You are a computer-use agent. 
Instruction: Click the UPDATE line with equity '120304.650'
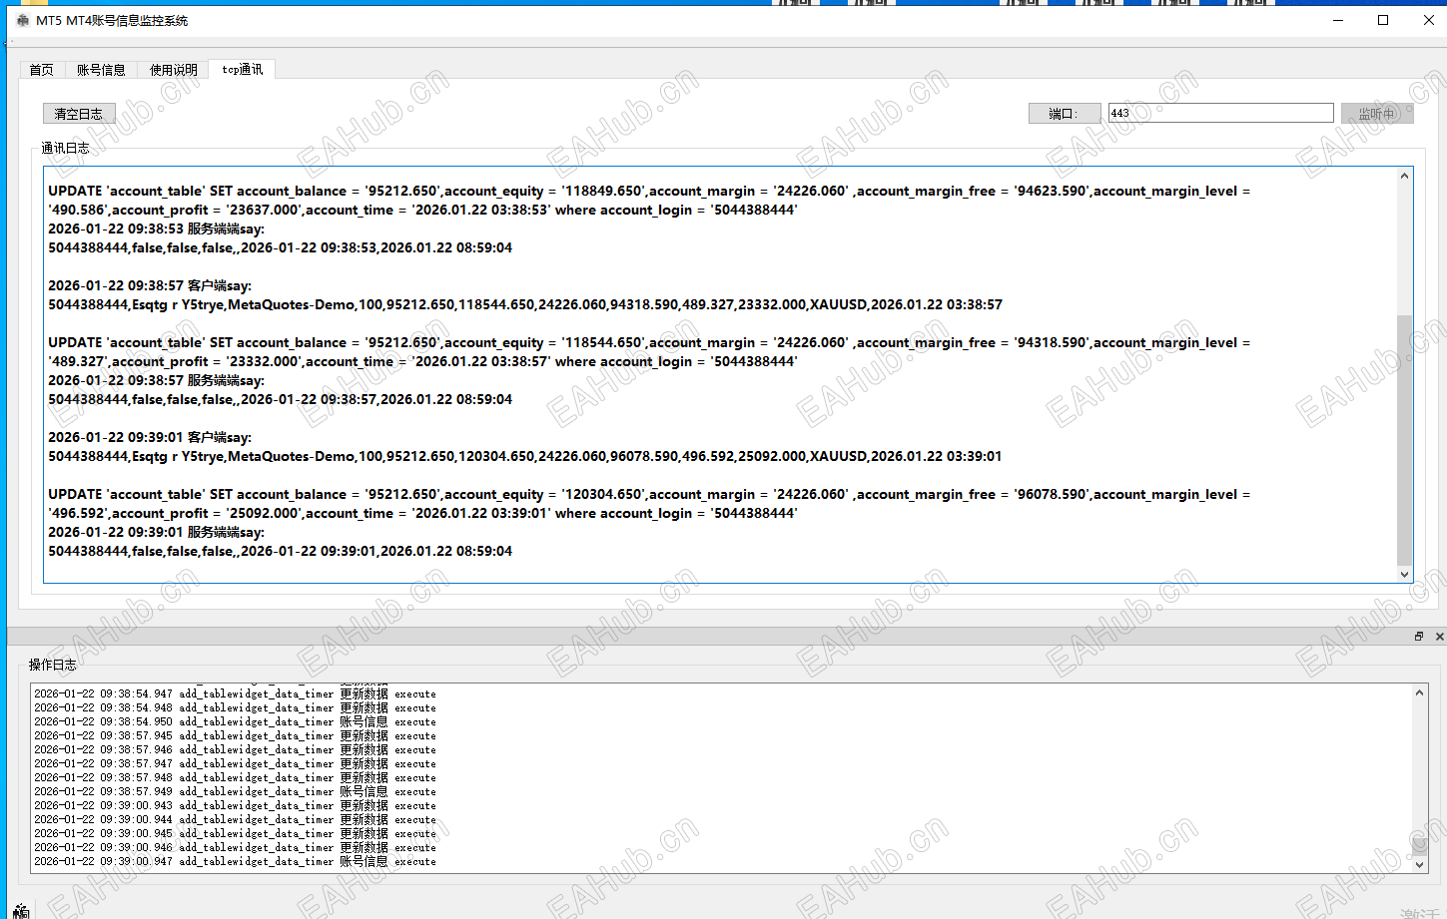(649, 494)
